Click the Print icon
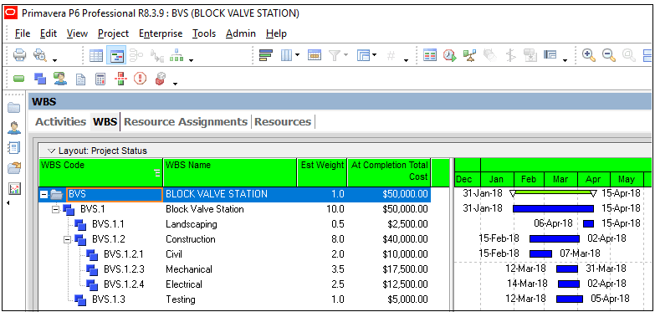Image resolution: width=655 pixels, height=312 pixels. (x=19, y=55)
